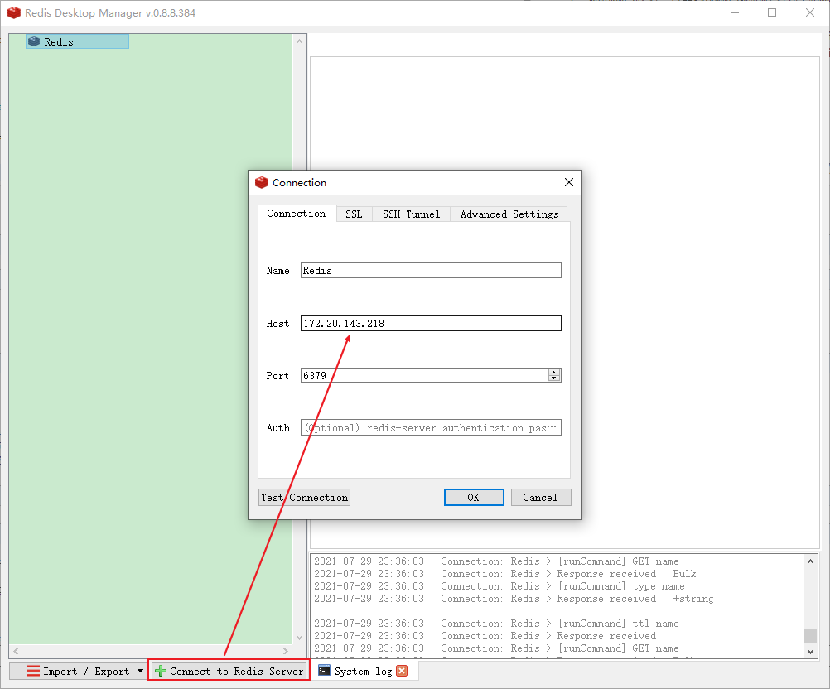
Task: Click the green plus icon for new connection
Action: click(x=161, y=671)
